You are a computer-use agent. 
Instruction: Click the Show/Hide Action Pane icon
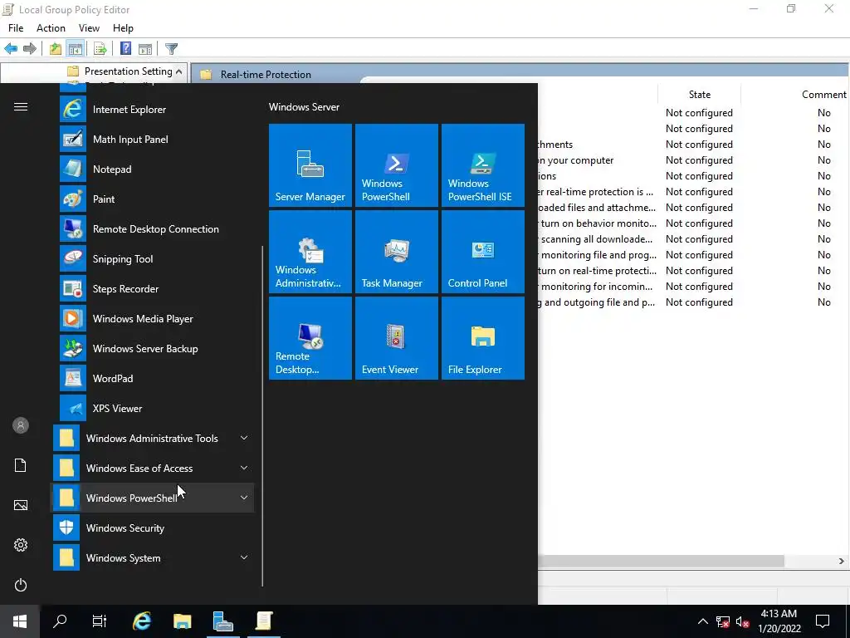click(145, 49)
